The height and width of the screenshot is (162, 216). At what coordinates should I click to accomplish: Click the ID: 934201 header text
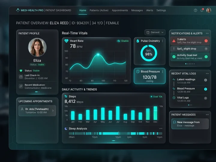pos(80,23)
